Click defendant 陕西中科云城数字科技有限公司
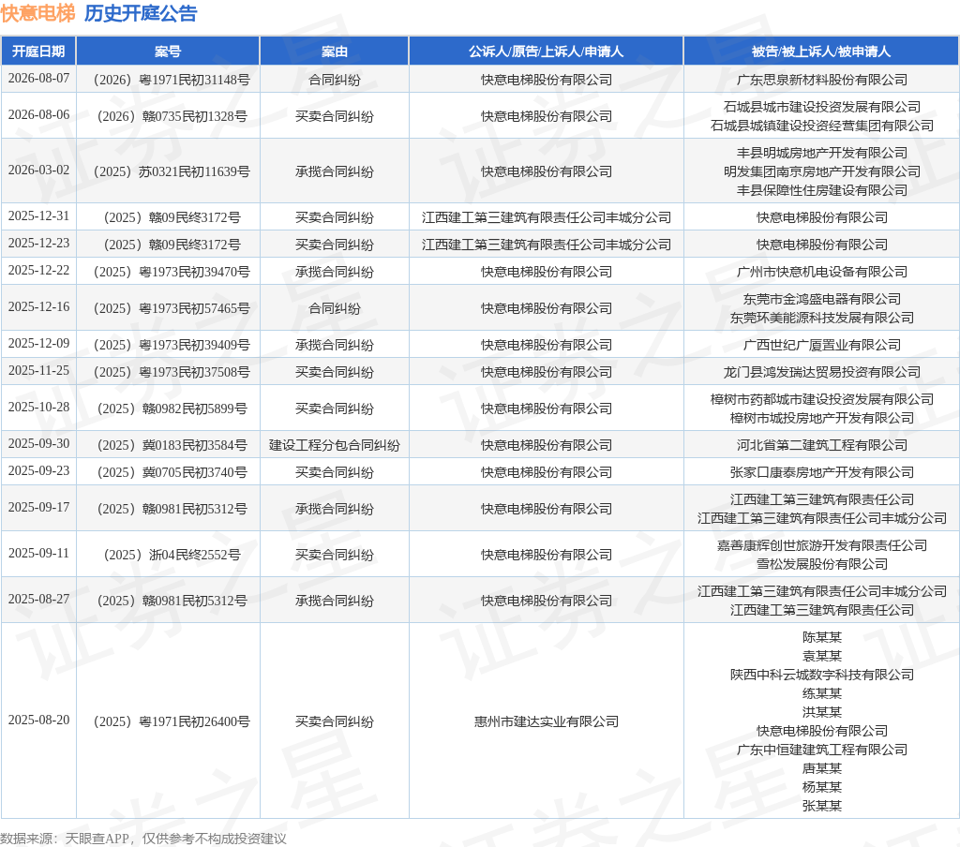960x847 pixels. [821, 675]
